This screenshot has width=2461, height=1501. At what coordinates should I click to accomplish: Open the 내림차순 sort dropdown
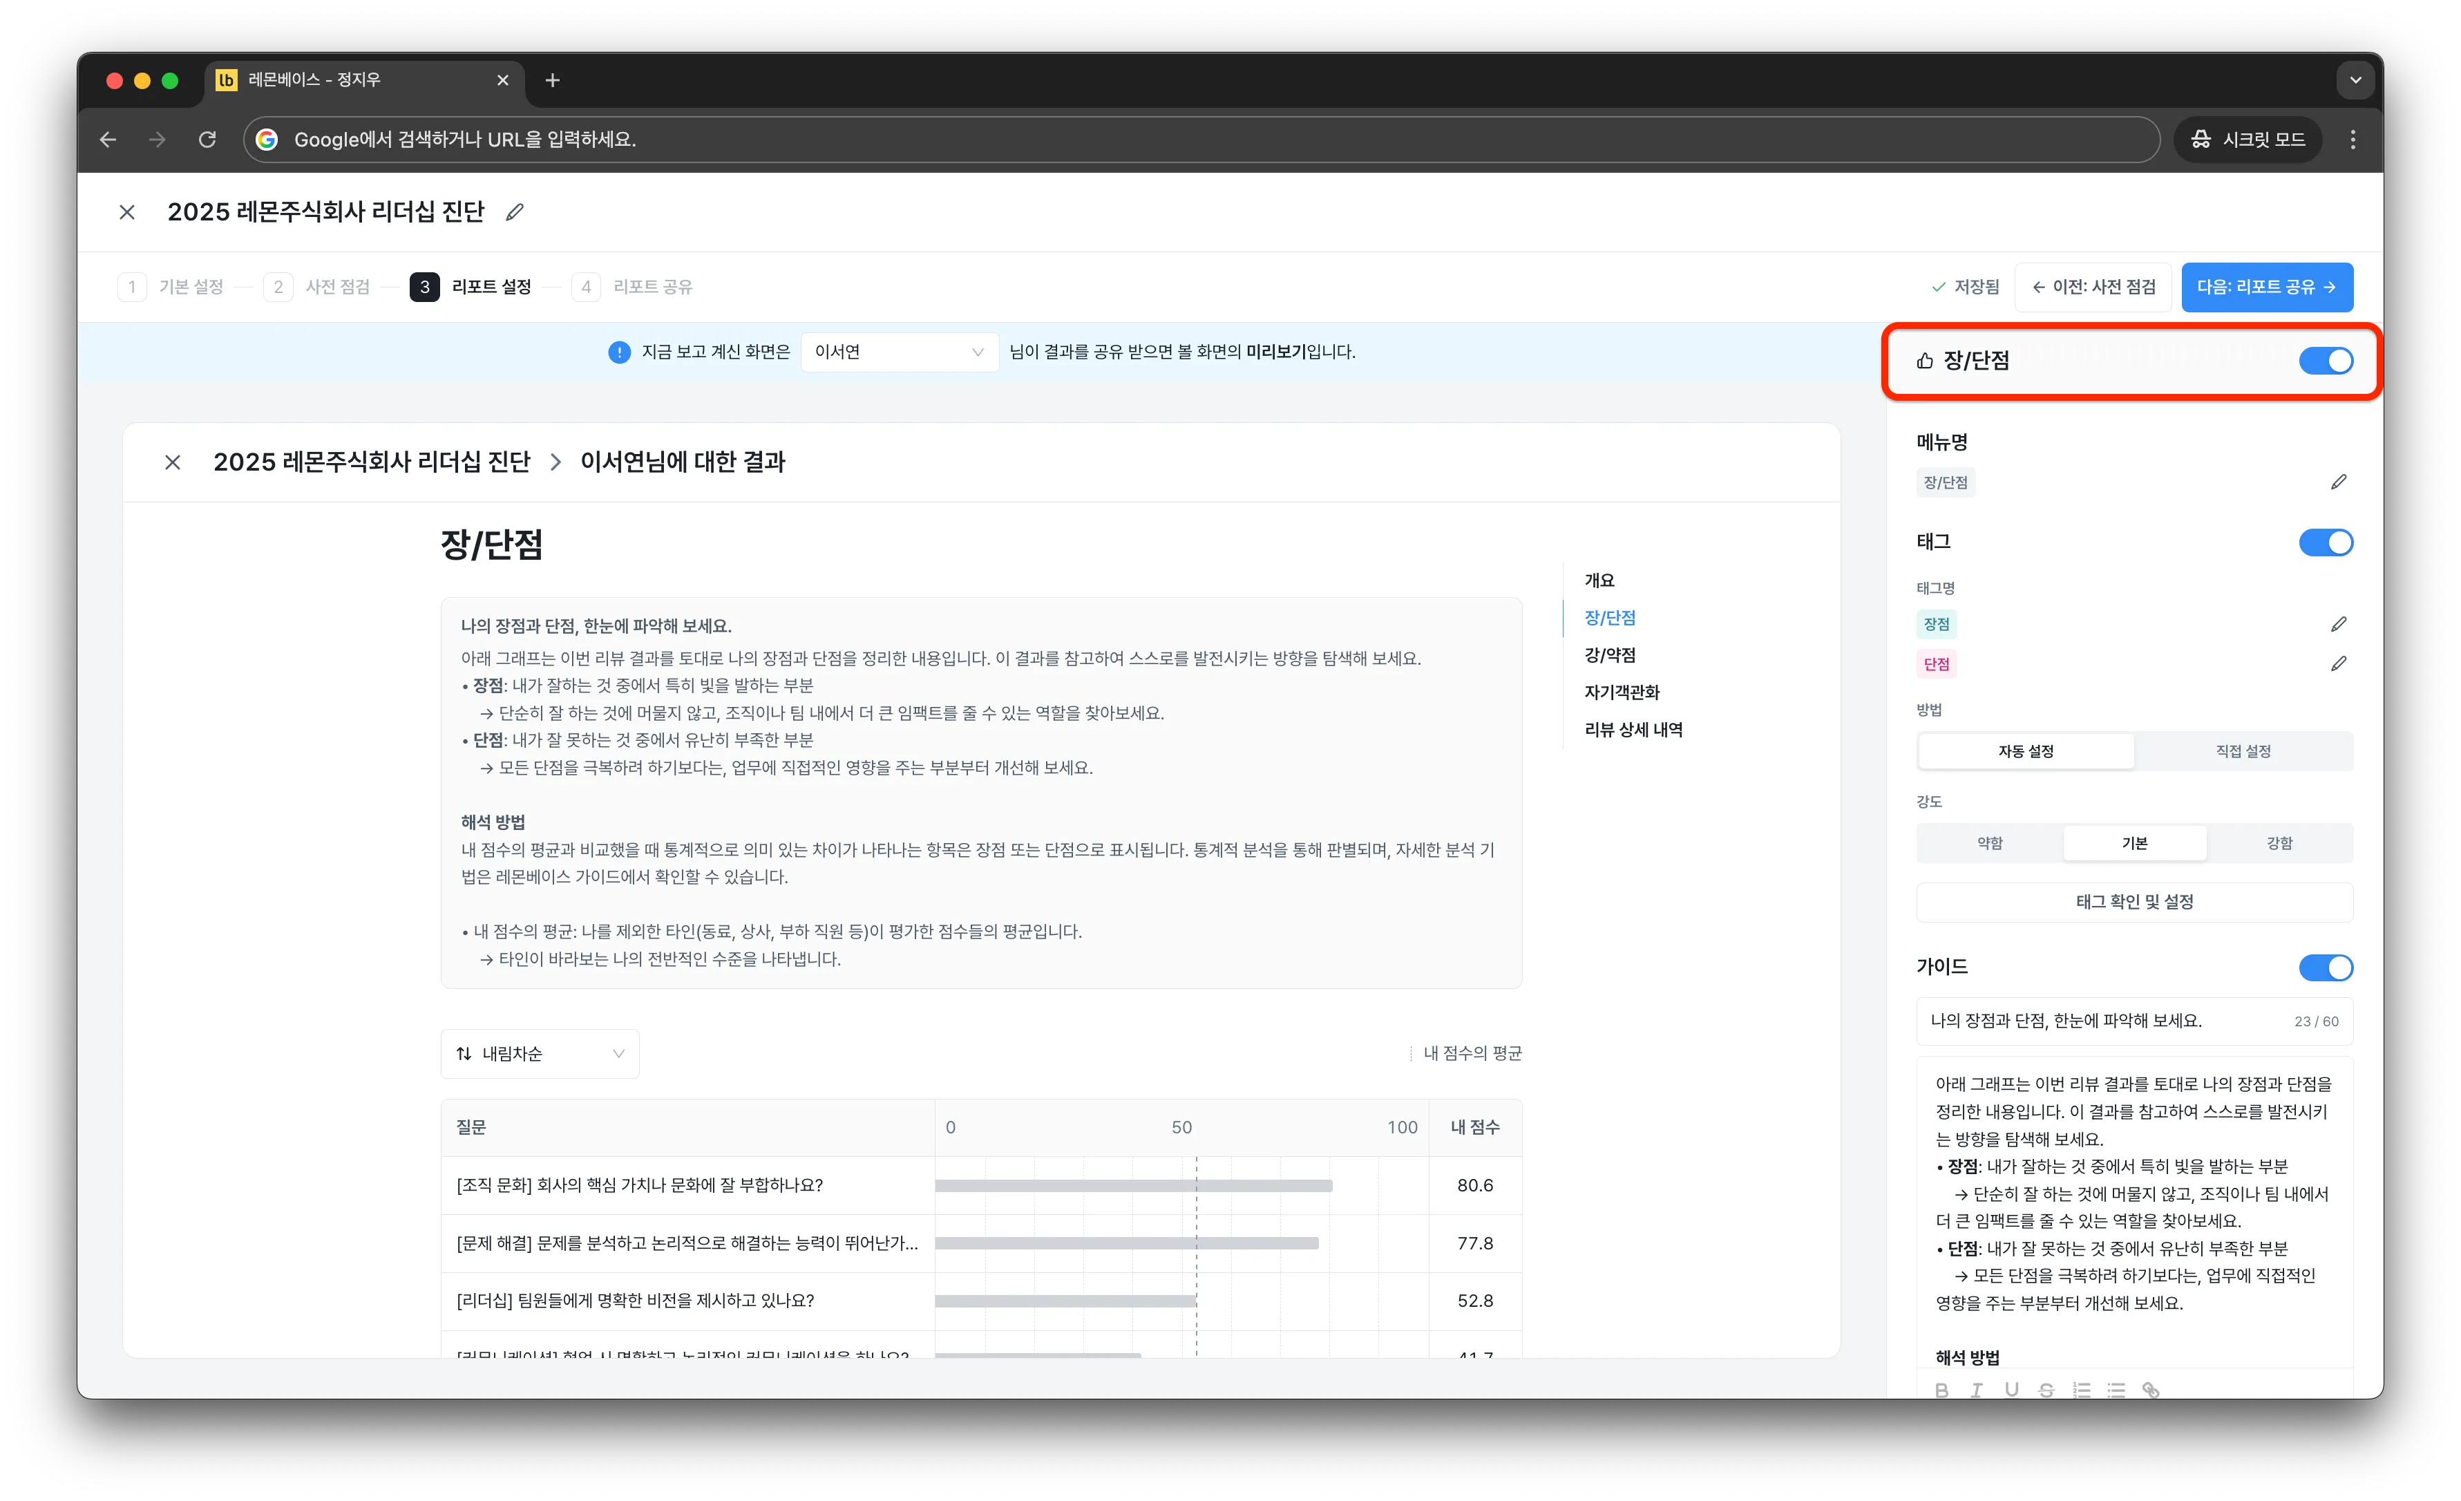point(540,1053)
